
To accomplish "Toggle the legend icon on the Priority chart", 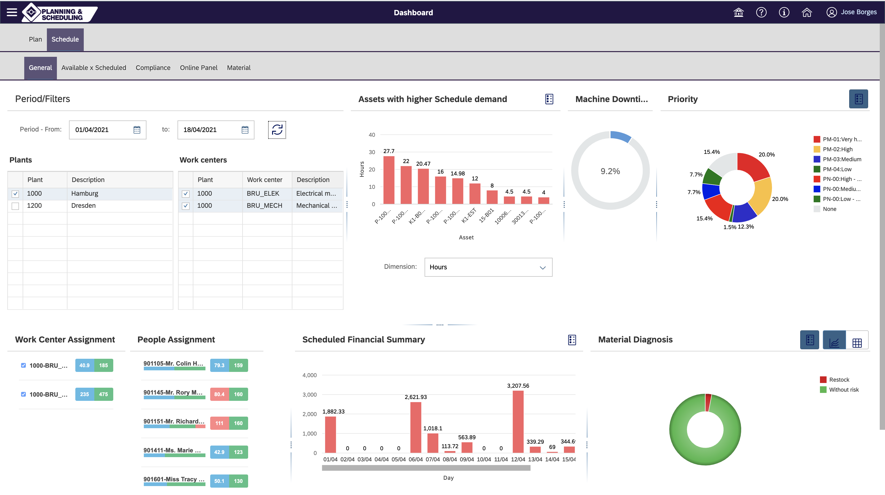I will click(858, 99).
